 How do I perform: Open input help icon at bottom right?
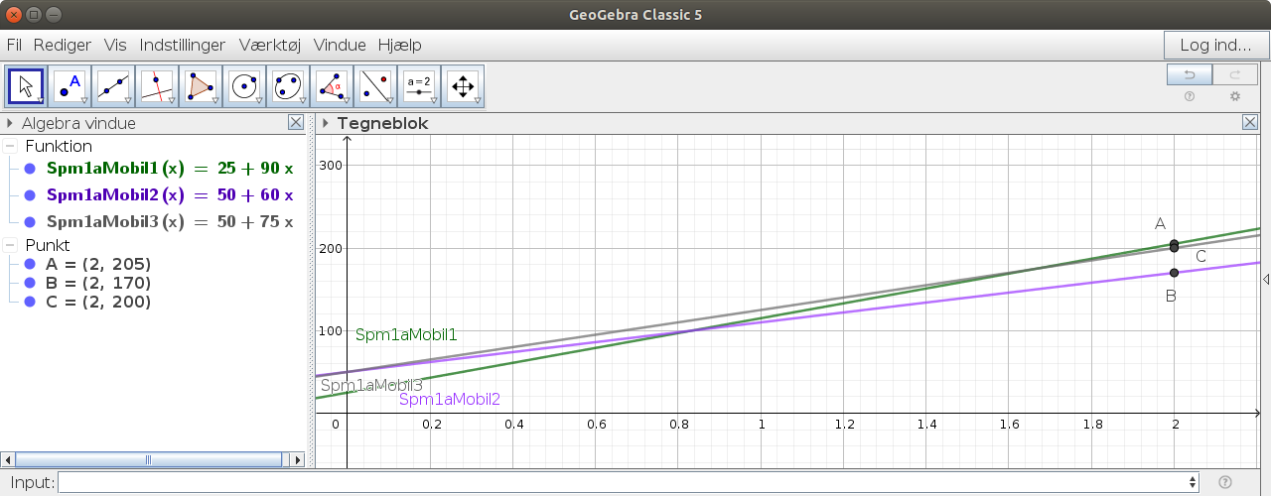[x=1224, y=482]
